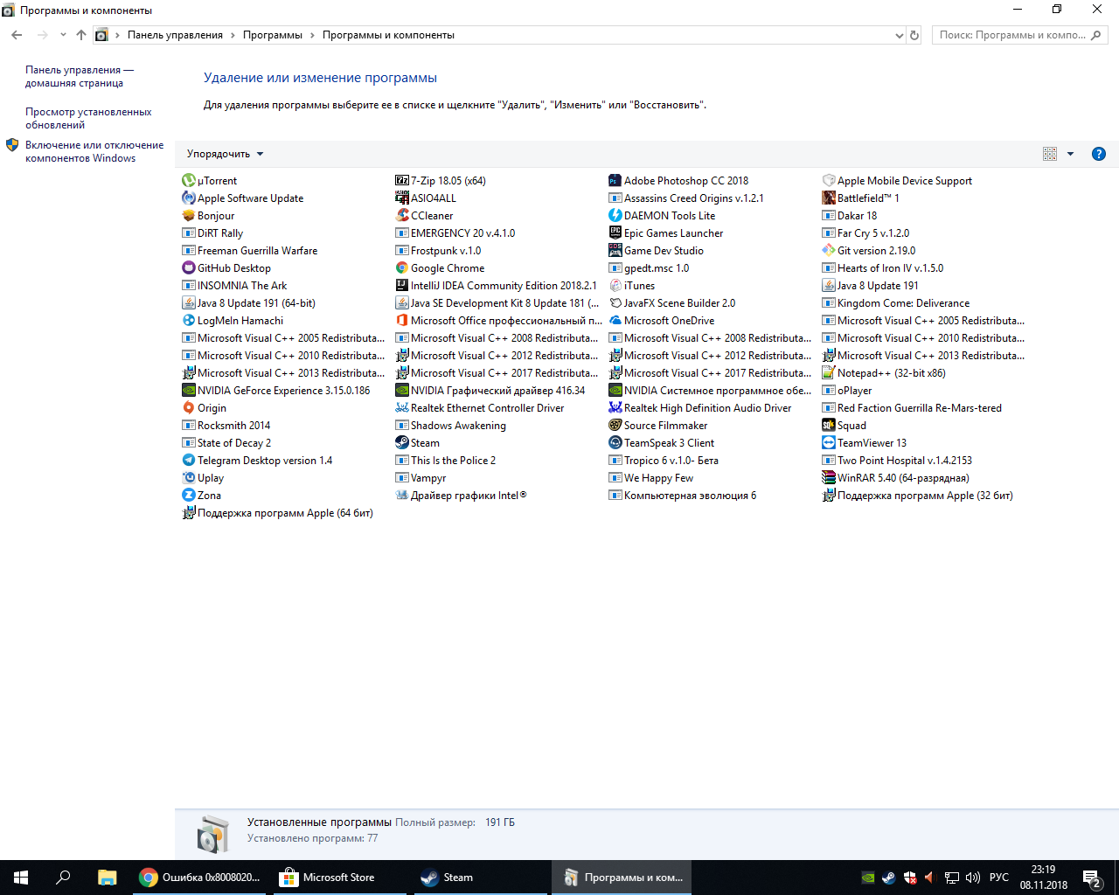Image resolution: width=1119 pixels, height=895 pixels.
Task: Select Kingdom Come: Deliverance entry
Action: [896, 303]
